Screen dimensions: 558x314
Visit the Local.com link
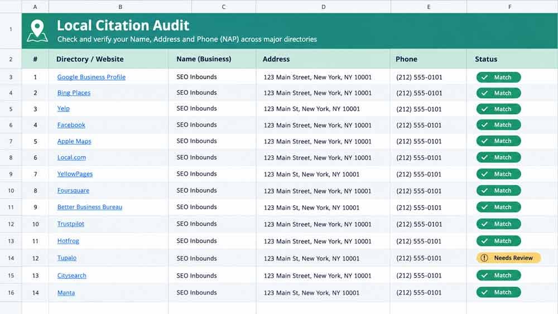[x=71, y=157]
